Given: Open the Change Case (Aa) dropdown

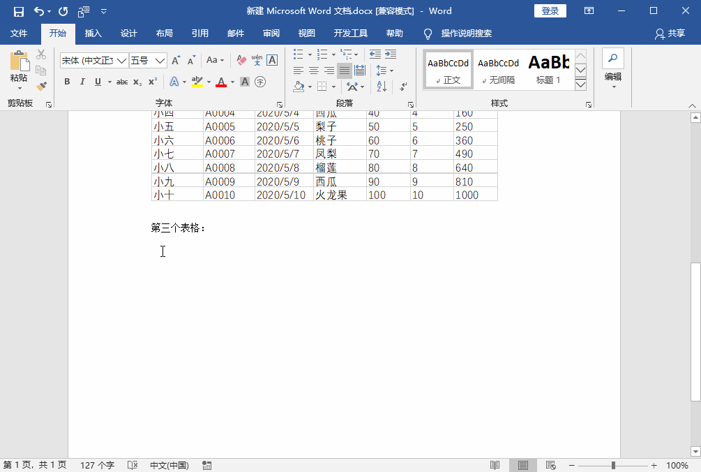Looking at the screenshot, I should point(215,61).
